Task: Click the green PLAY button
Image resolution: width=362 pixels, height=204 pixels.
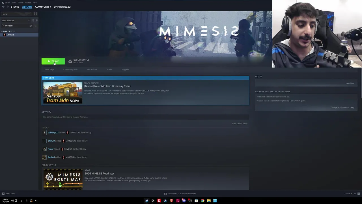Action: pyautogui.click(x=53, y=61)
